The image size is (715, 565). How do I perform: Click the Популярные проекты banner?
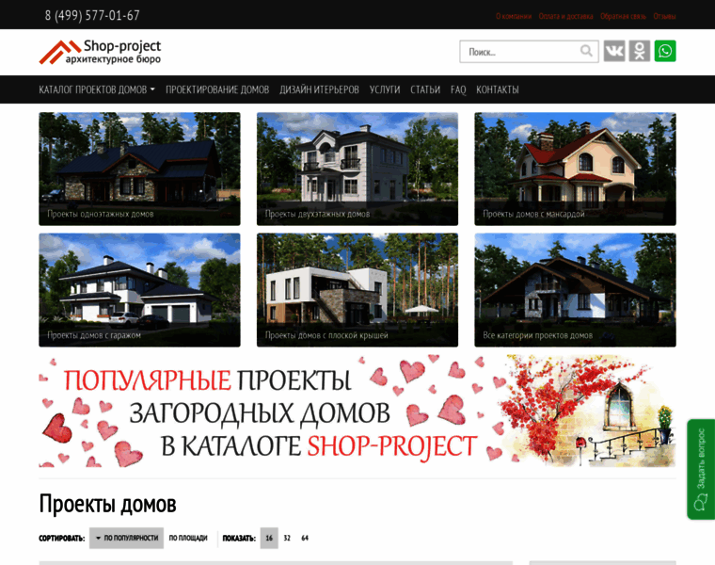pyautogui.click(x=357, y=412)
